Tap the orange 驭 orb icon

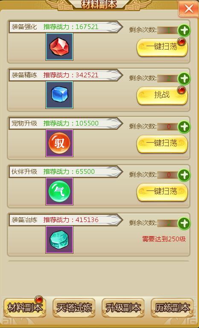(59, 143)
